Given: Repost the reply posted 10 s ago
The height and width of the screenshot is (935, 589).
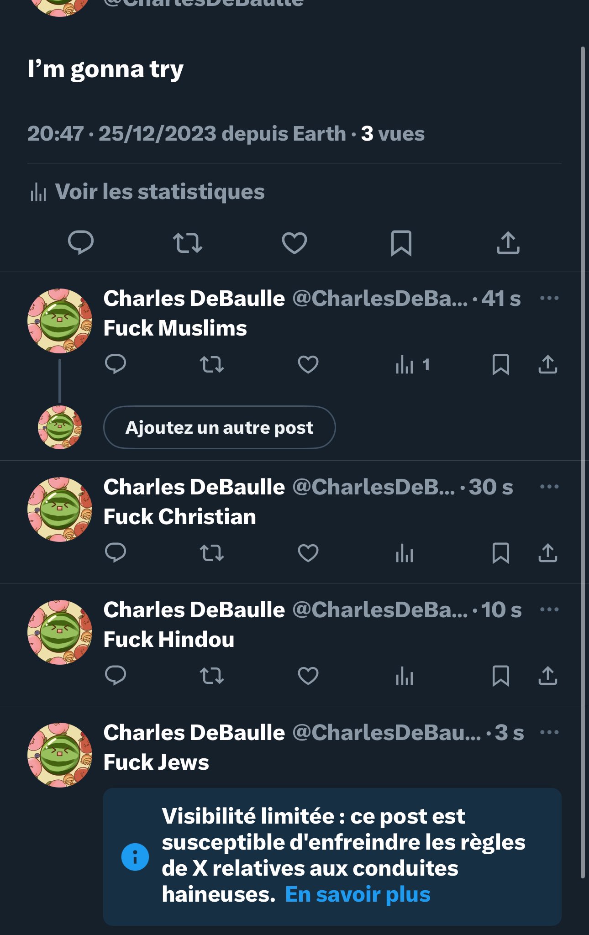Looking at the screenshot, I should pyautogui.click(x=212, y=676).
